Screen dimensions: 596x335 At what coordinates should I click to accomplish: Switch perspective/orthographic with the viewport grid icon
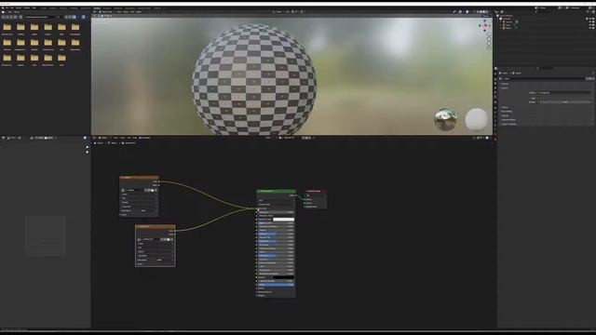click(x=489, y=48)
